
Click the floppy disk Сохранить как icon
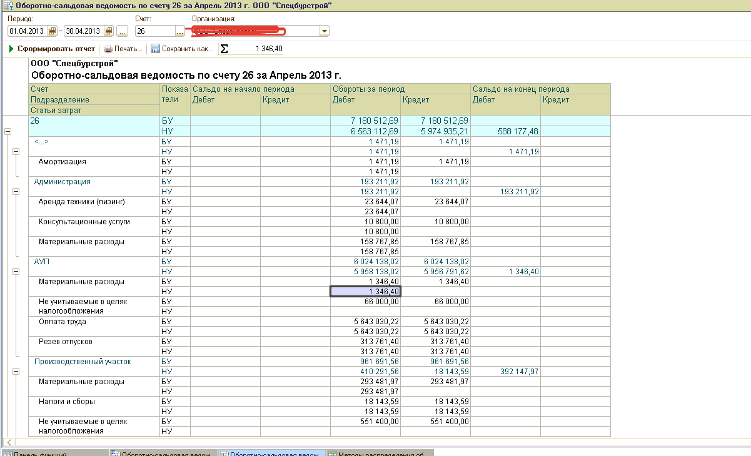[x=155, y=49]
